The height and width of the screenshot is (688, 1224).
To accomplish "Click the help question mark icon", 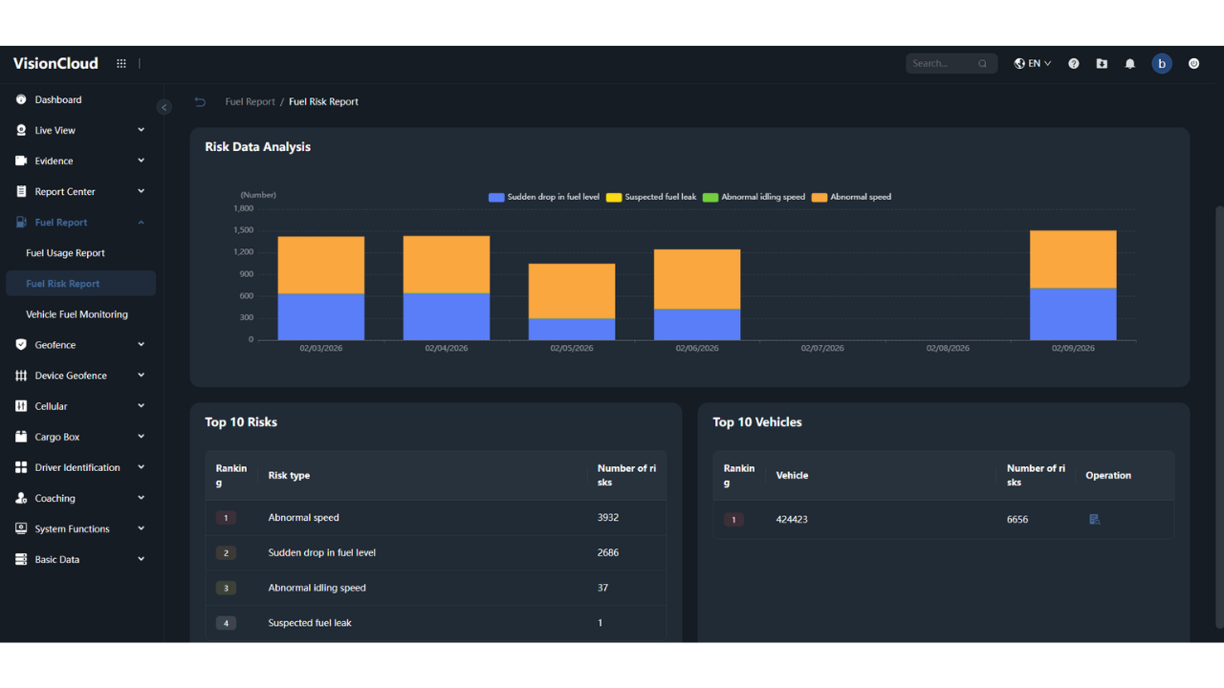I will click(x=1074, y=64).
